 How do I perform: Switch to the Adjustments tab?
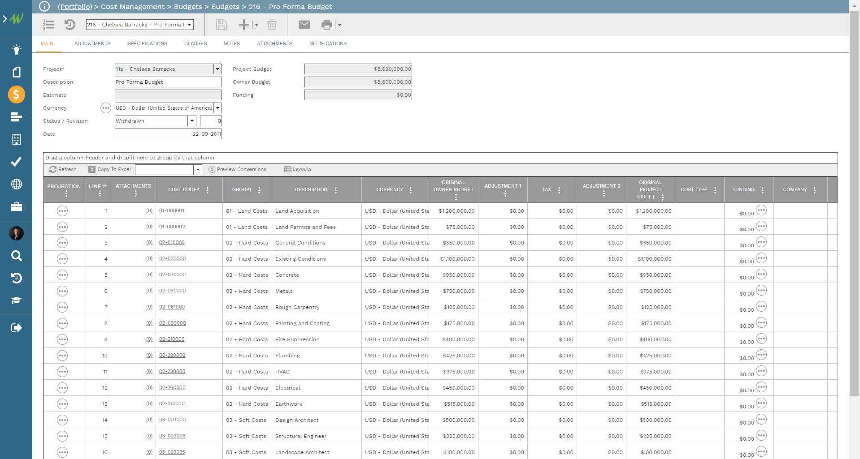click(92, 43)
